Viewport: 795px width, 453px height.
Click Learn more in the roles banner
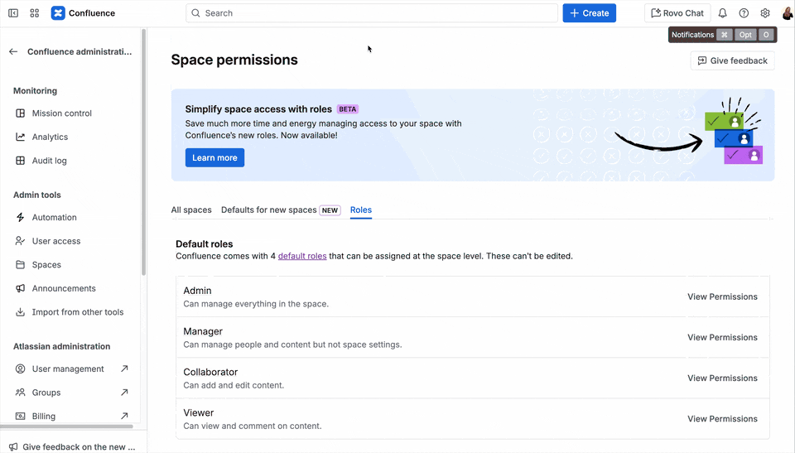click(x=214, y=158)
